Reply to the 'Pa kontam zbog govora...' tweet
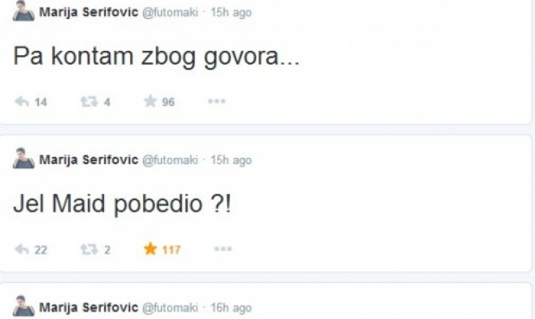The height and width of the screenshot is (319, 535). pyautogui.click(x=22, y=101)
